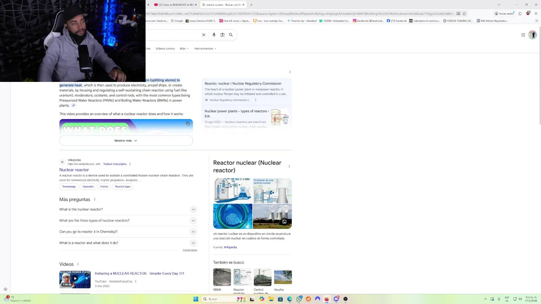Open the Google apps grid
541x304 pixels.
tap(523, 35)
